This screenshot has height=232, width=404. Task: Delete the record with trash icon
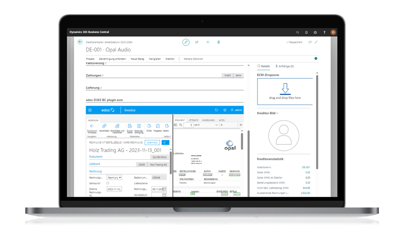click(x=219, y=42)
